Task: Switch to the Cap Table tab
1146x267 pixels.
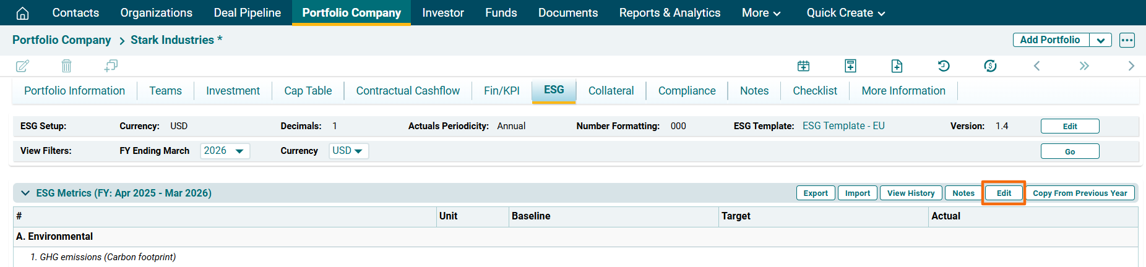Action: pyautogui.click(x=308, y=91)
